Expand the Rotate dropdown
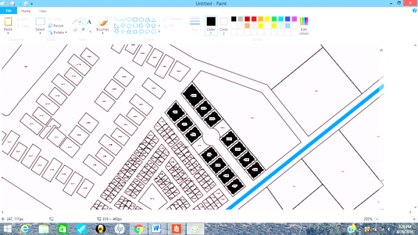Viewport: 418px width, 235px height. (66, 32)
